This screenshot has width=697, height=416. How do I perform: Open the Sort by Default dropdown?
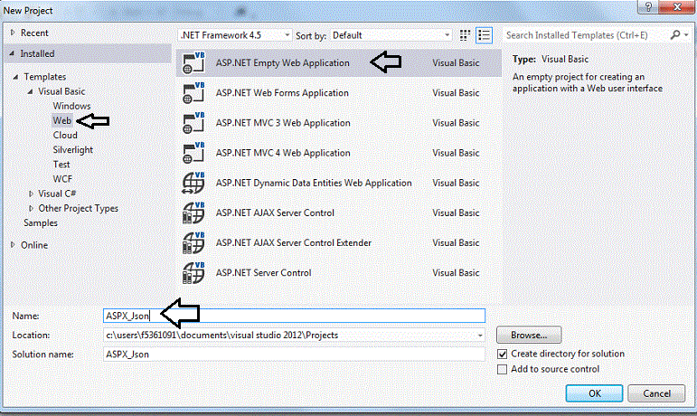[391, 35]
